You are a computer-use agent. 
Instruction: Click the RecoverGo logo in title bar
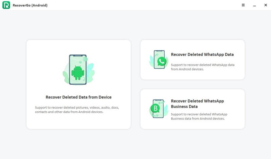click(x=6, y=5)
